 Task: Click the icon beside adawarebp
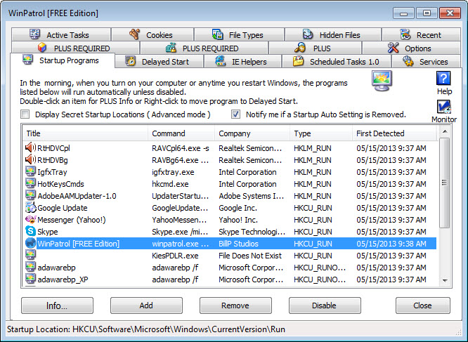click(30, 267)
